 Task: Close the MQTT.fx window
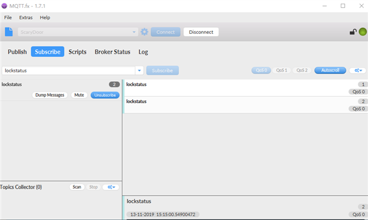pyautogui.click(x=361, y=6)
